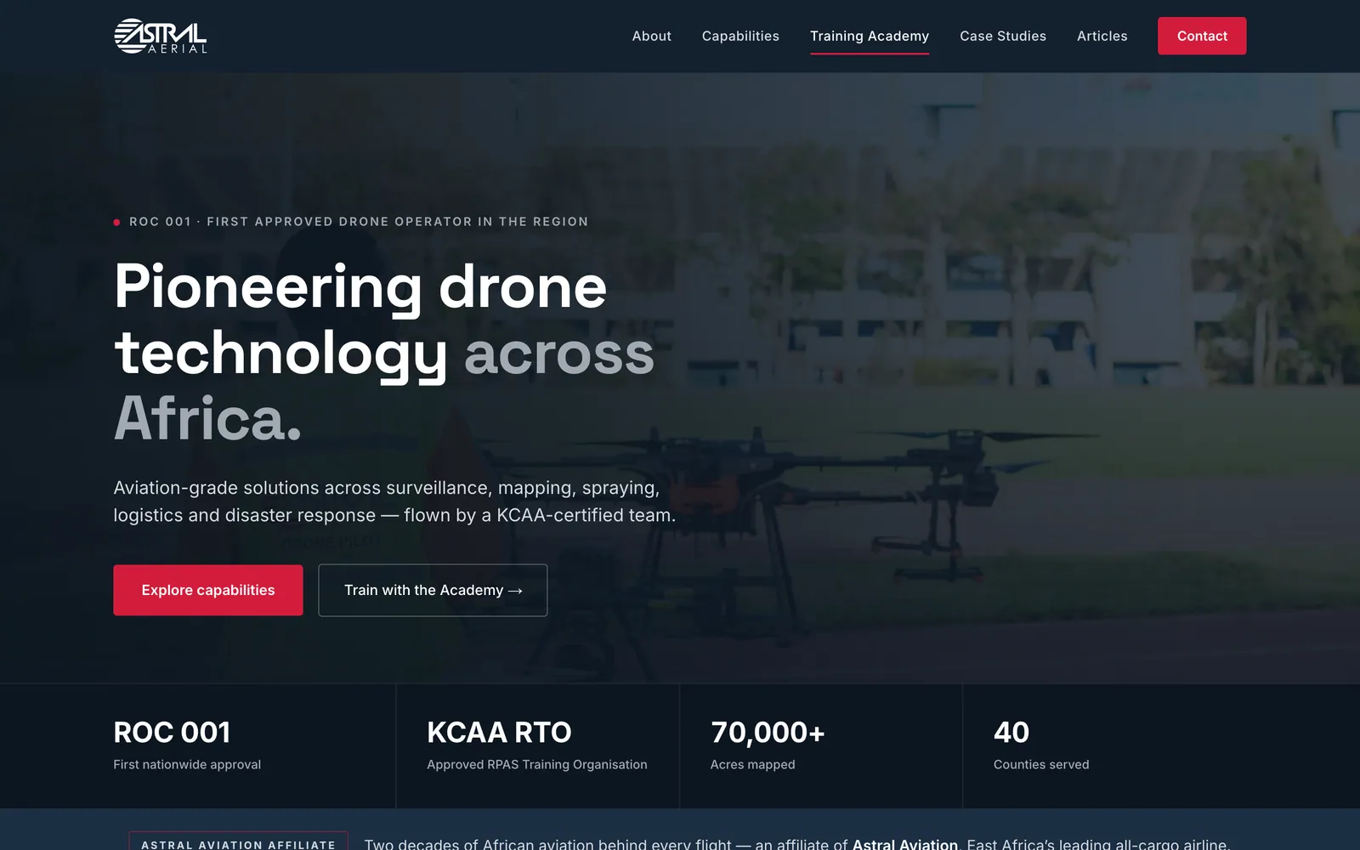Open the Capabilities menu item
The height and width of the screenshot is (850, 1360).
[740, 36]
